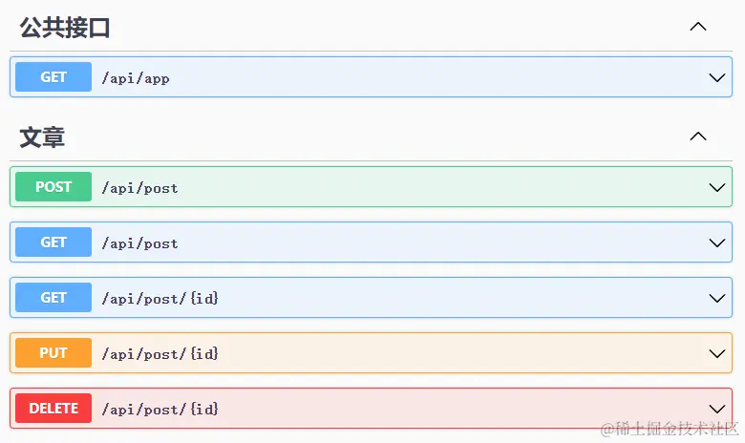Click the /api/app path text
The image size is (745, 443).
click(136, 78)
